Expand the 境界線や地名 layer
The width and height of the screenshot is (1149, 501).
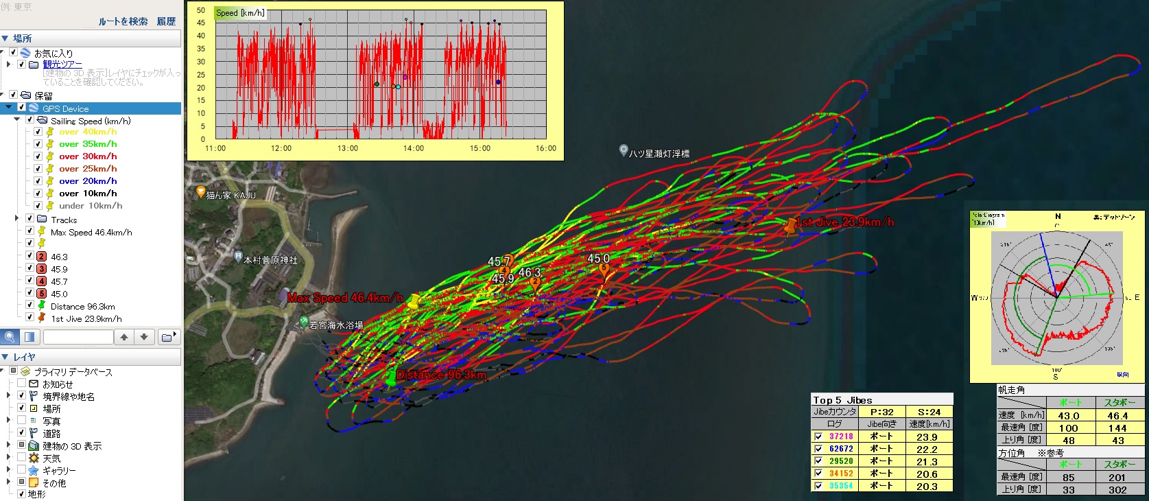pos(8,396)
